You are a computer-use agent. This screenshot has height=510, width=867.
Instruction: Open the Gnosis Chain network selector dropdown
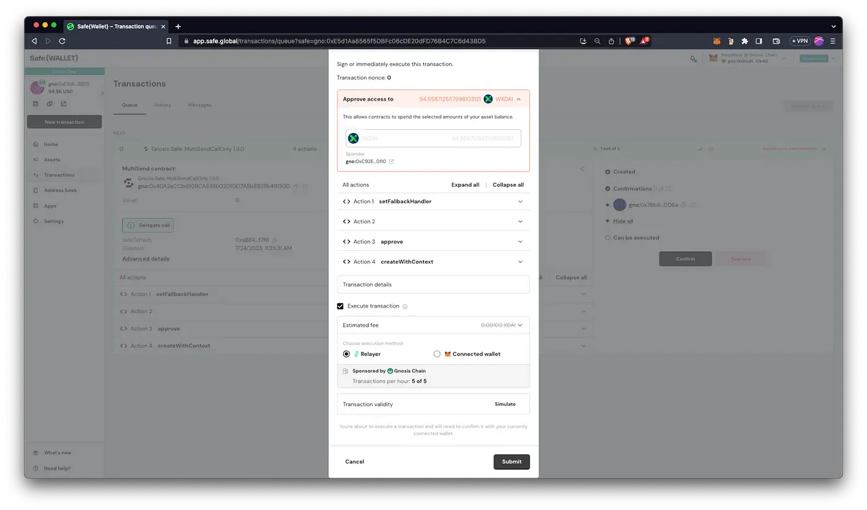tap(817, 58)
